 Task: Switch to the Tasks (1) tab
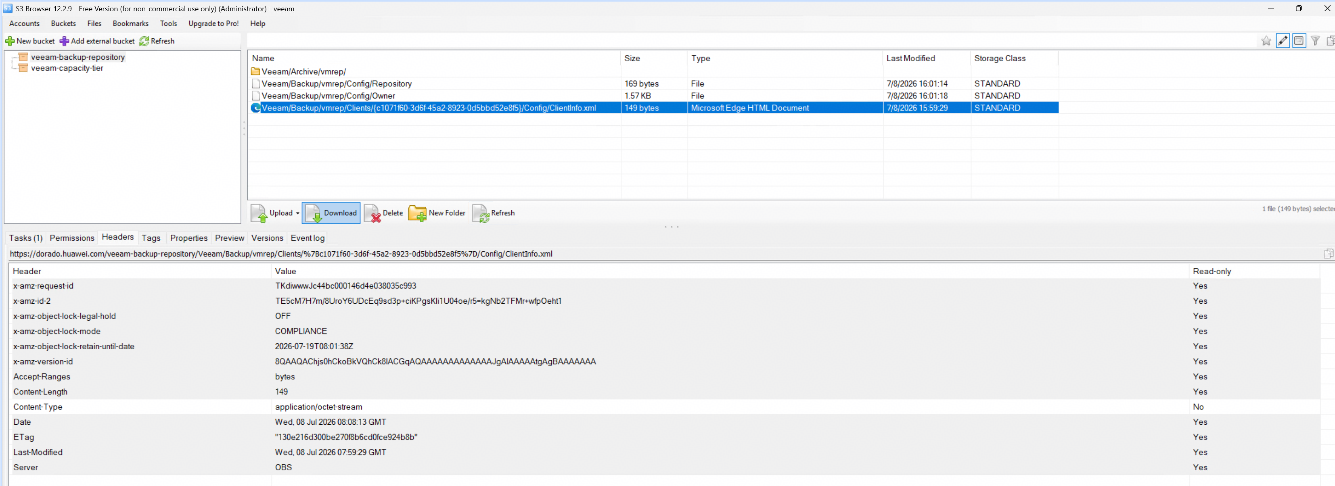(26, 238)
